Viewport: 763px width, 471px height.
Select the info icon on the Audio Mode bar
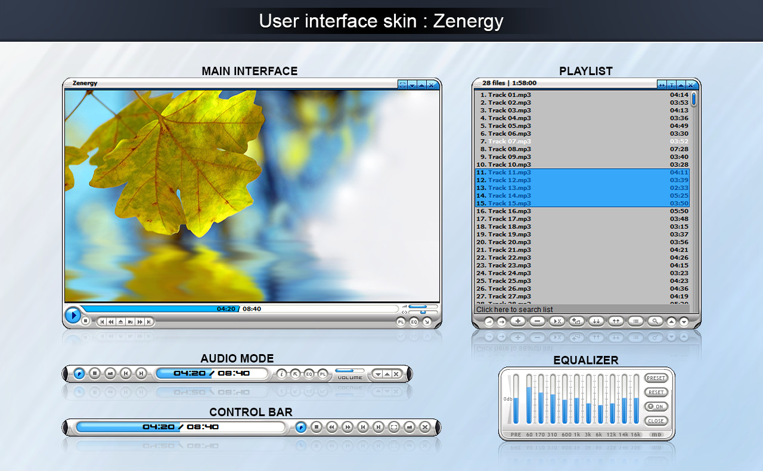click(282, 374)
